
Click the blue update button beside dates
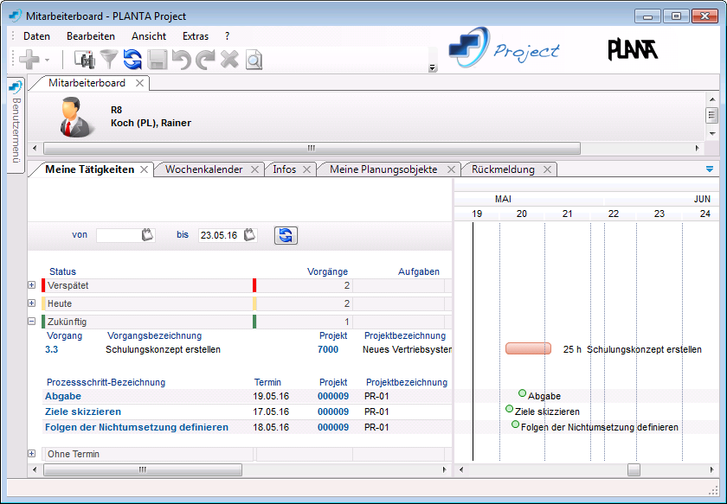pyautogui.click(x=286, y=235)
